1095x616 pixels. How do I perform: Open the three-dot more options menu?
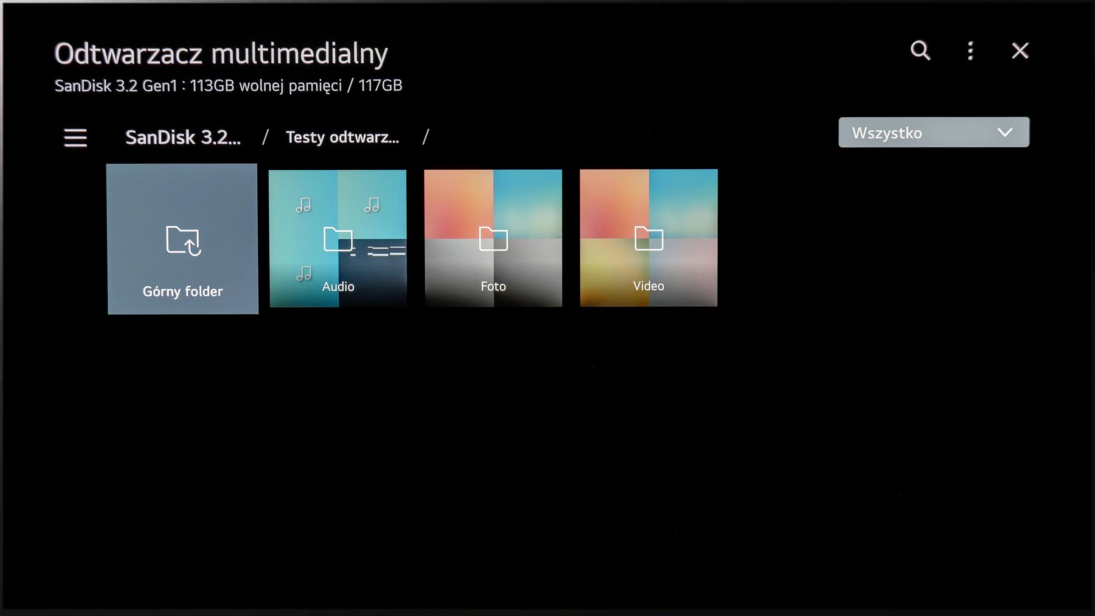click(971, 51)
